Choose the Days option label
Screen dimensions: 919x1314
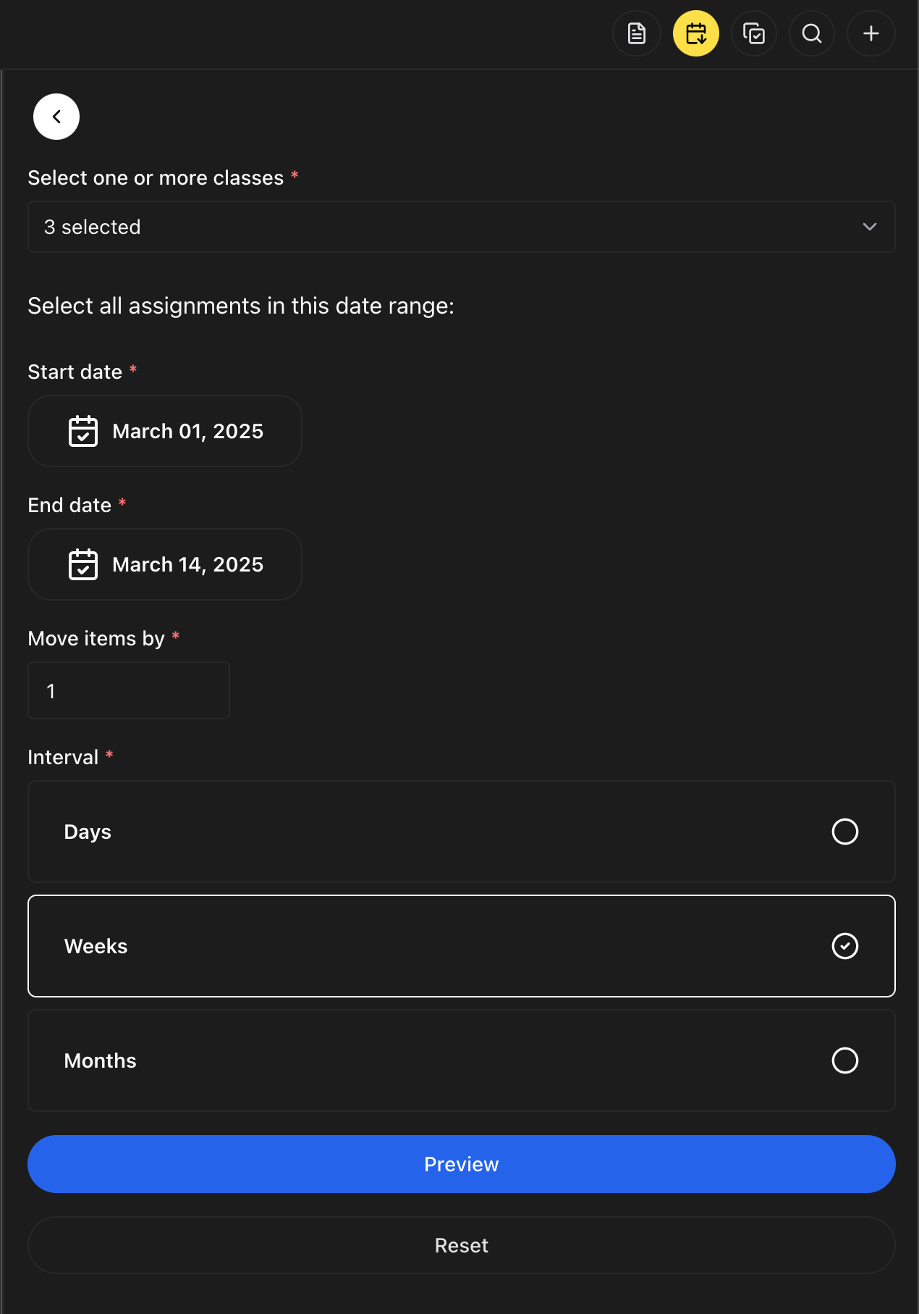pos(88,832)
